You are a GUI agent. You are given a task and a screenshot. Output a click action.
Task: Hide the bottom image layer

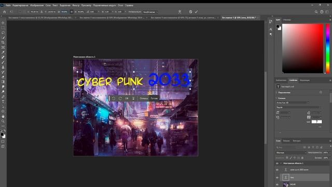point(277,184)
